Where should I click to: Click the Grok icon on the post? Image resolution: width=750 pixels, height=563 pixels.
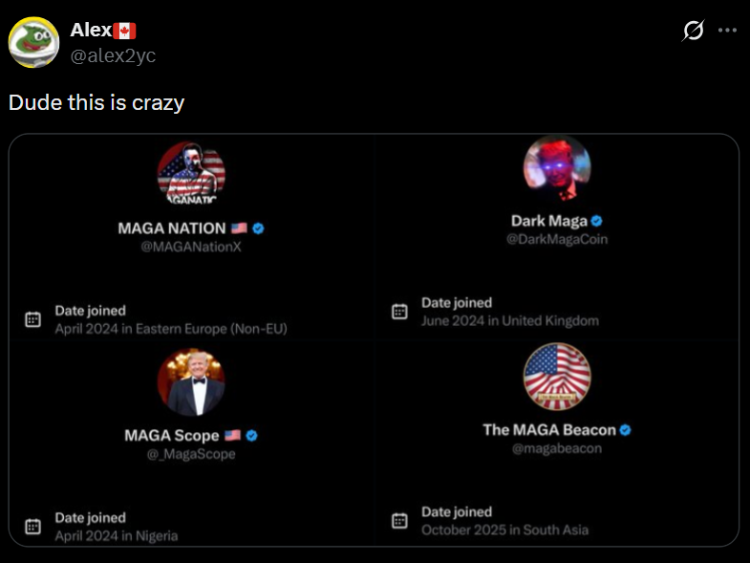pyautogui.click(x=694, y=31)
